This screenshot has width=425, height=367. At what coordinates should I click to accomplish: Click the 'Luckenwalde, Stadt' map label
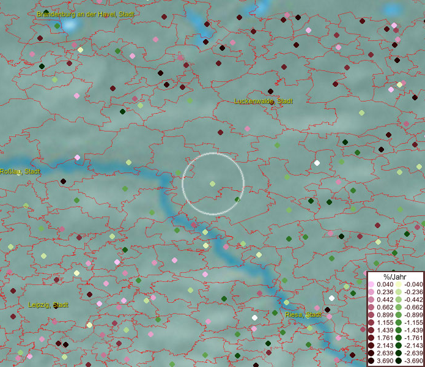(264, 101)
